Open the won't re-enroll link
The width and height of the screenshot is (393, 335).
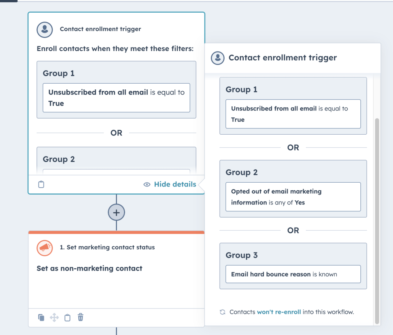(279, 312)
